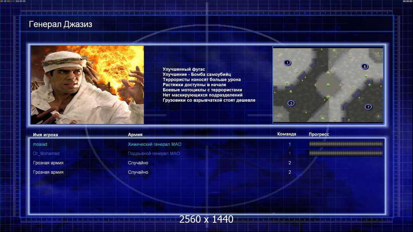This screenshot has height=232, width=413.
Task: Click start position marker 8 on the map
Action: pyautogui.click(x=365, y=66)
